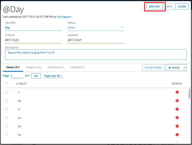
Task: Open the Huy Nguyen user link
Action: click(64, 17)
